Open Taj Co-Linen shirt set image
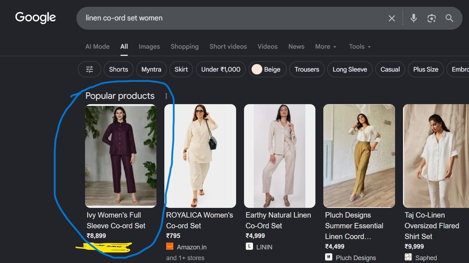Screen dimensions: 469x263 coord(436,156)
